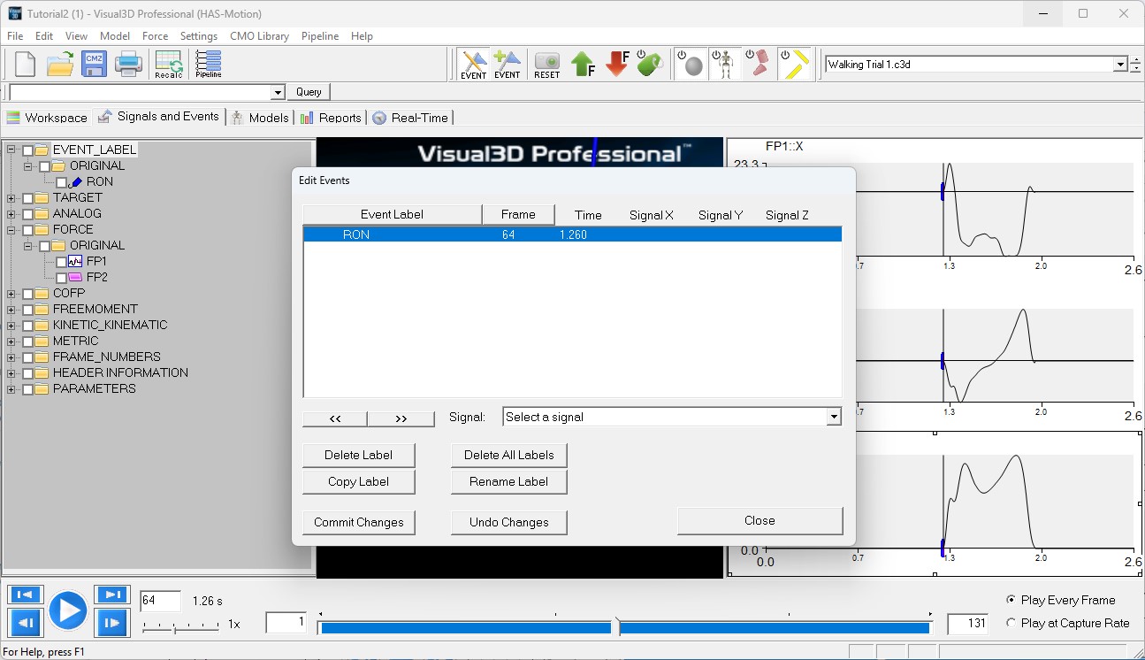Open the Walking Trial 1.c3d file dropdown
The image size is (1145, 660).
[1120, 65]
